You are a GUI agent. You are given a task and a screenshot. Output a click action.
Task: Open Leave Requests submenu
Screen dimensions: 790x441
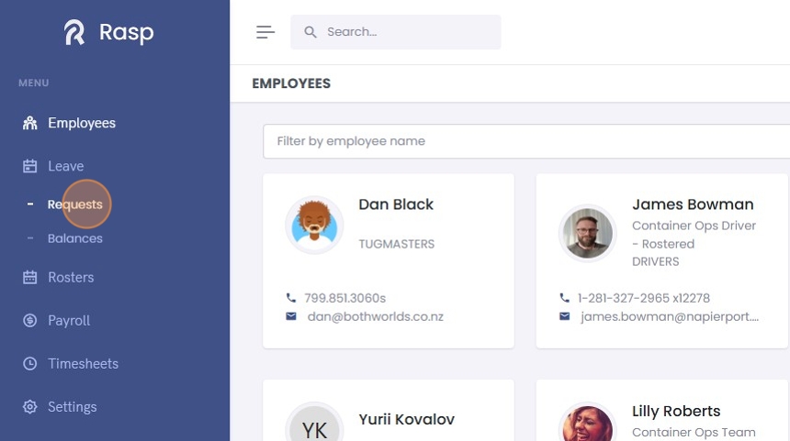[x=75, y=204]
